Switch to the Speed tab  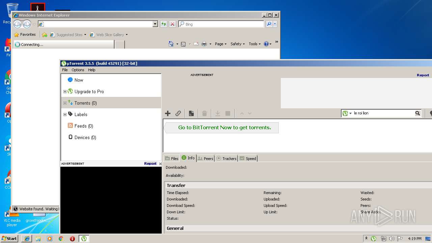[248, 158]
